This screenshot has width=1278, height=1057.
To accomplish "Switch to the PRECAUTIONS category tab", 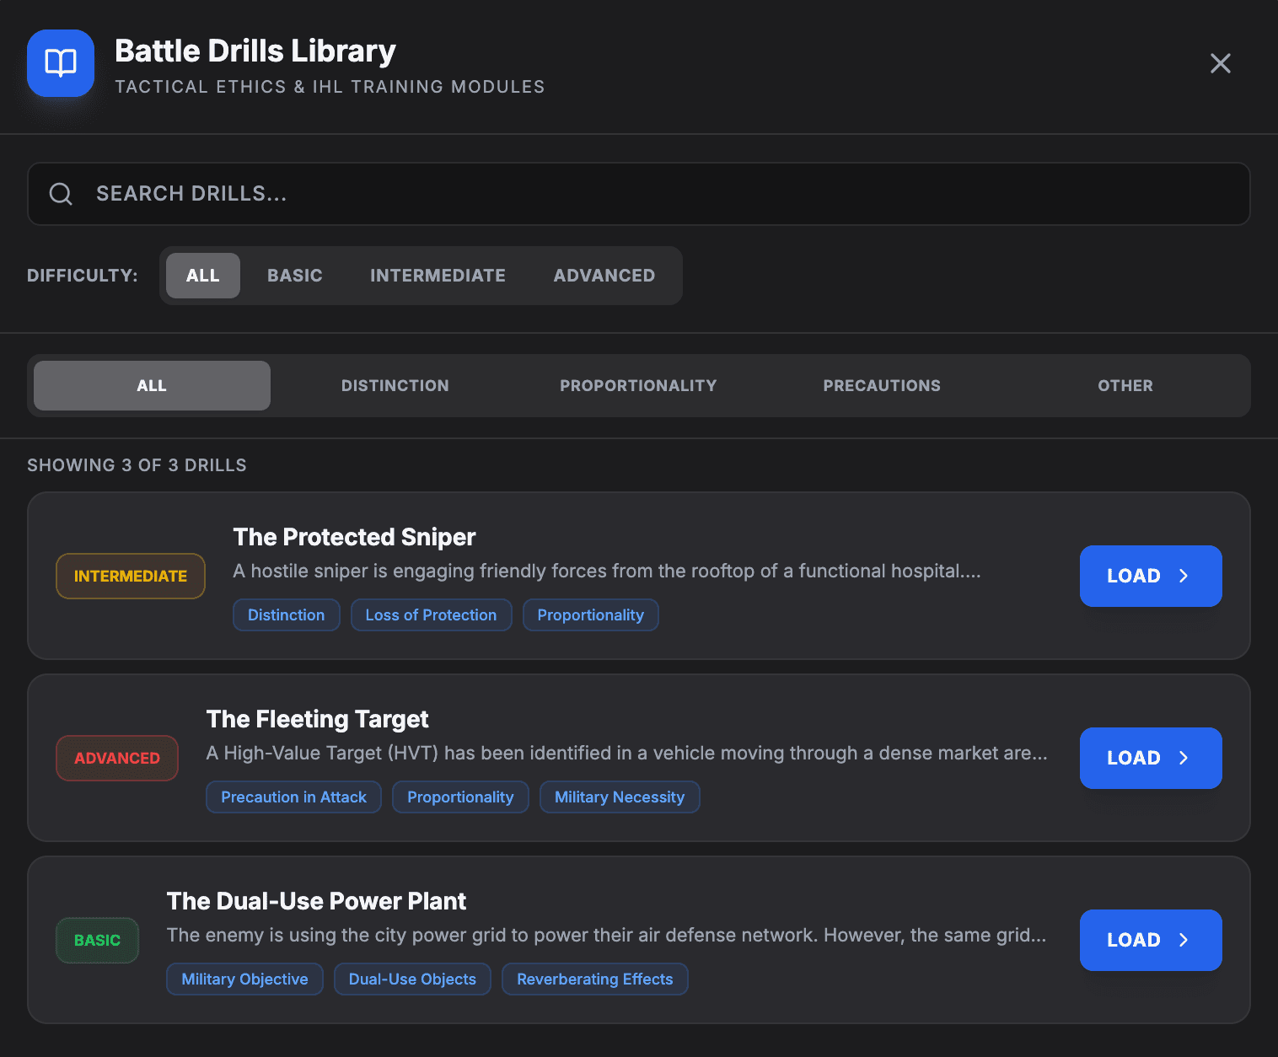I will 882,385.
